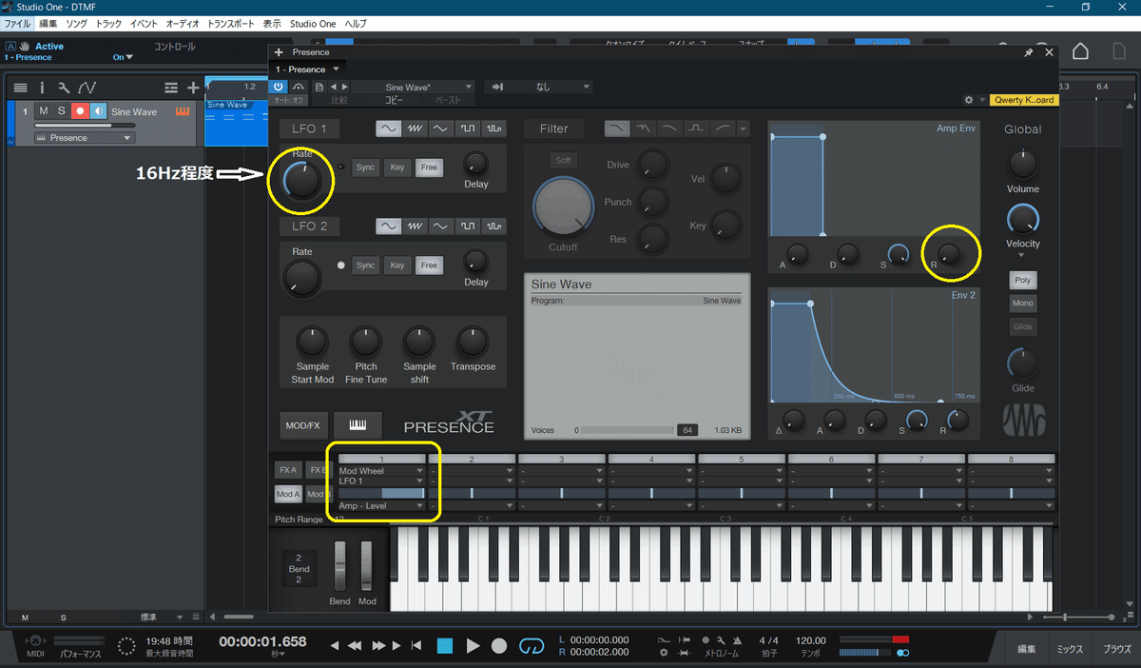Viewport: 1141px width, 668px height.
Task: Choose the band-pass filter type icon
Action: [697, 128]
